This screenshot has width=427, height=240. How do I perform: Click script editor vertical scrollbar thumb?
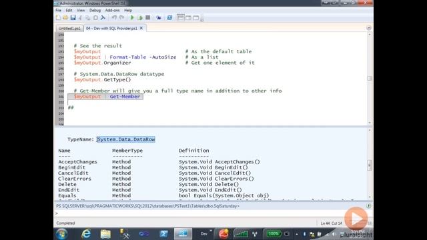[370, 78]
